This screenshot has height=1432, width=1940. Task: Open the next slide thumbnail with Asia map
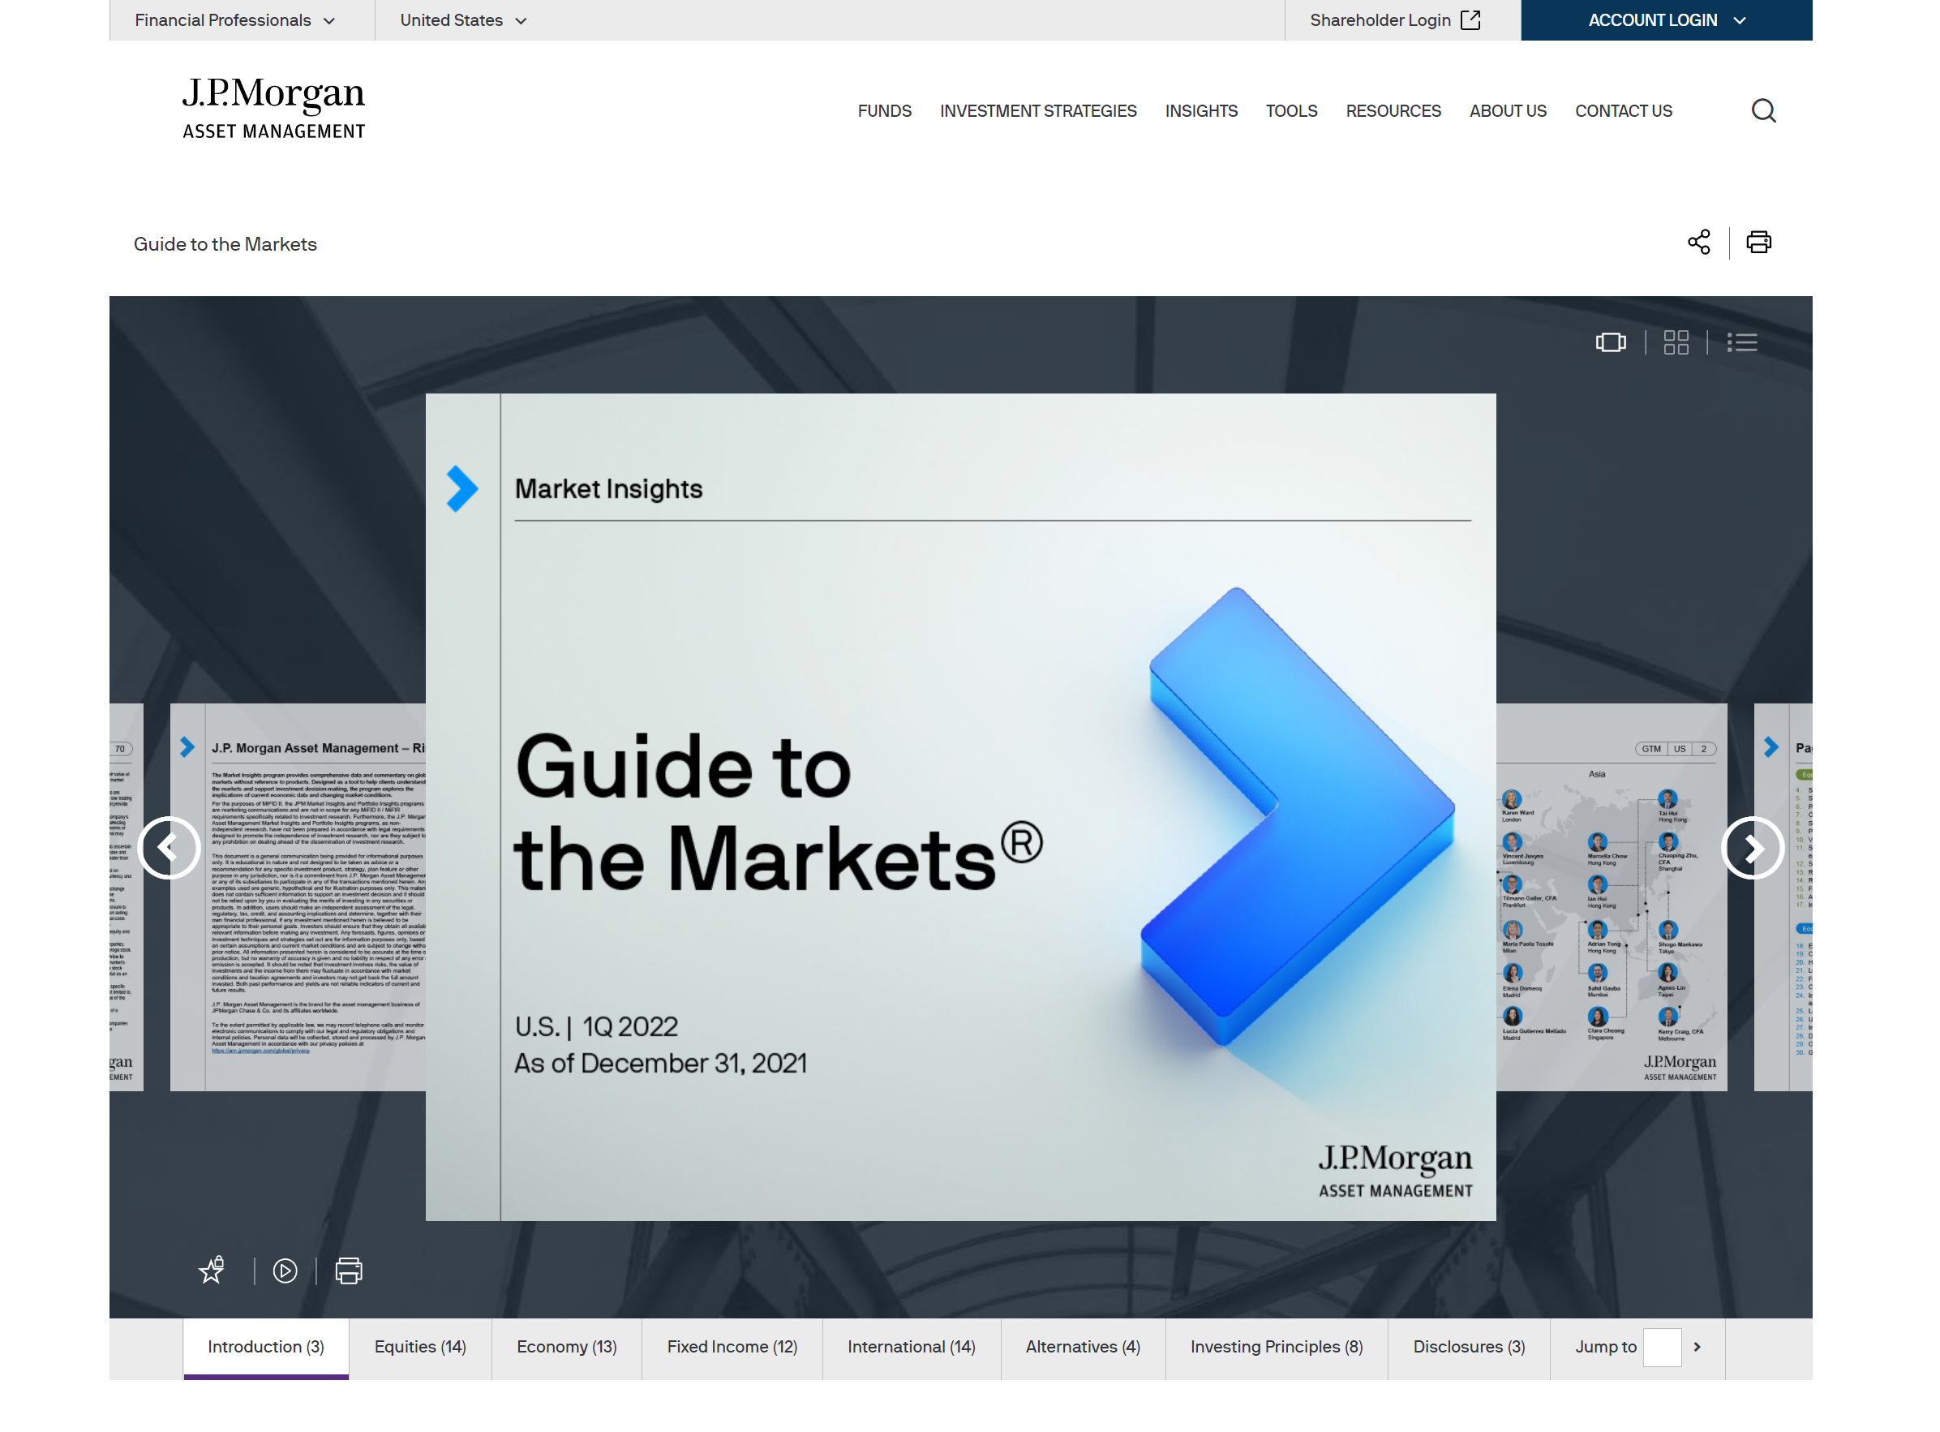point(1612,897)
